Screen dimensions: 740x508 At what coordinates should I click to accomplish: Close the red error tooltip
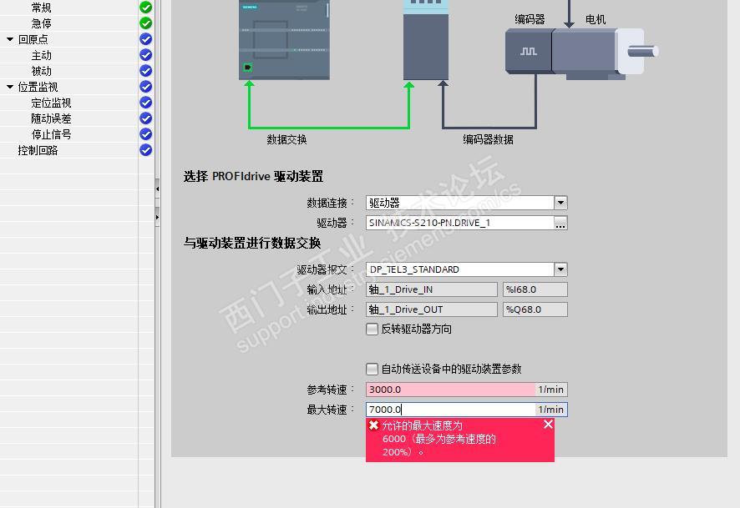pyautogui.click(x=548, y=425)
